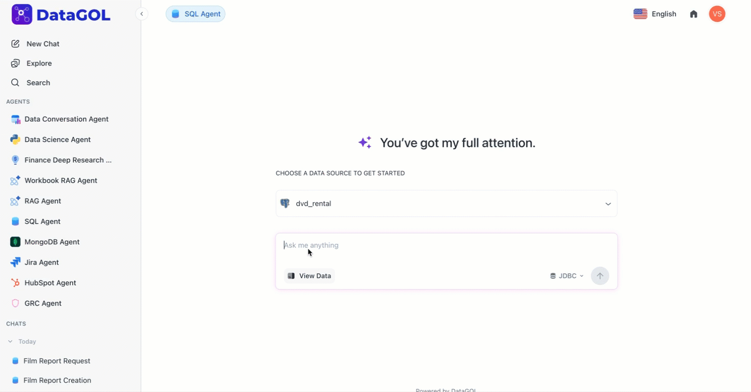The image size is (751, 392).
Task: Open the Film Report Request chat
Action: 56,361
